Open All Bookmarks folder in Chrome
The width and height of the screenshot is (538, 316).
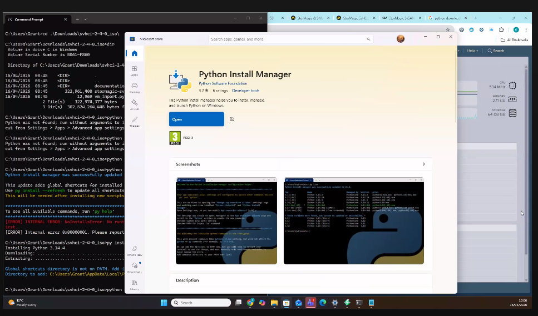tap(514, 40)
